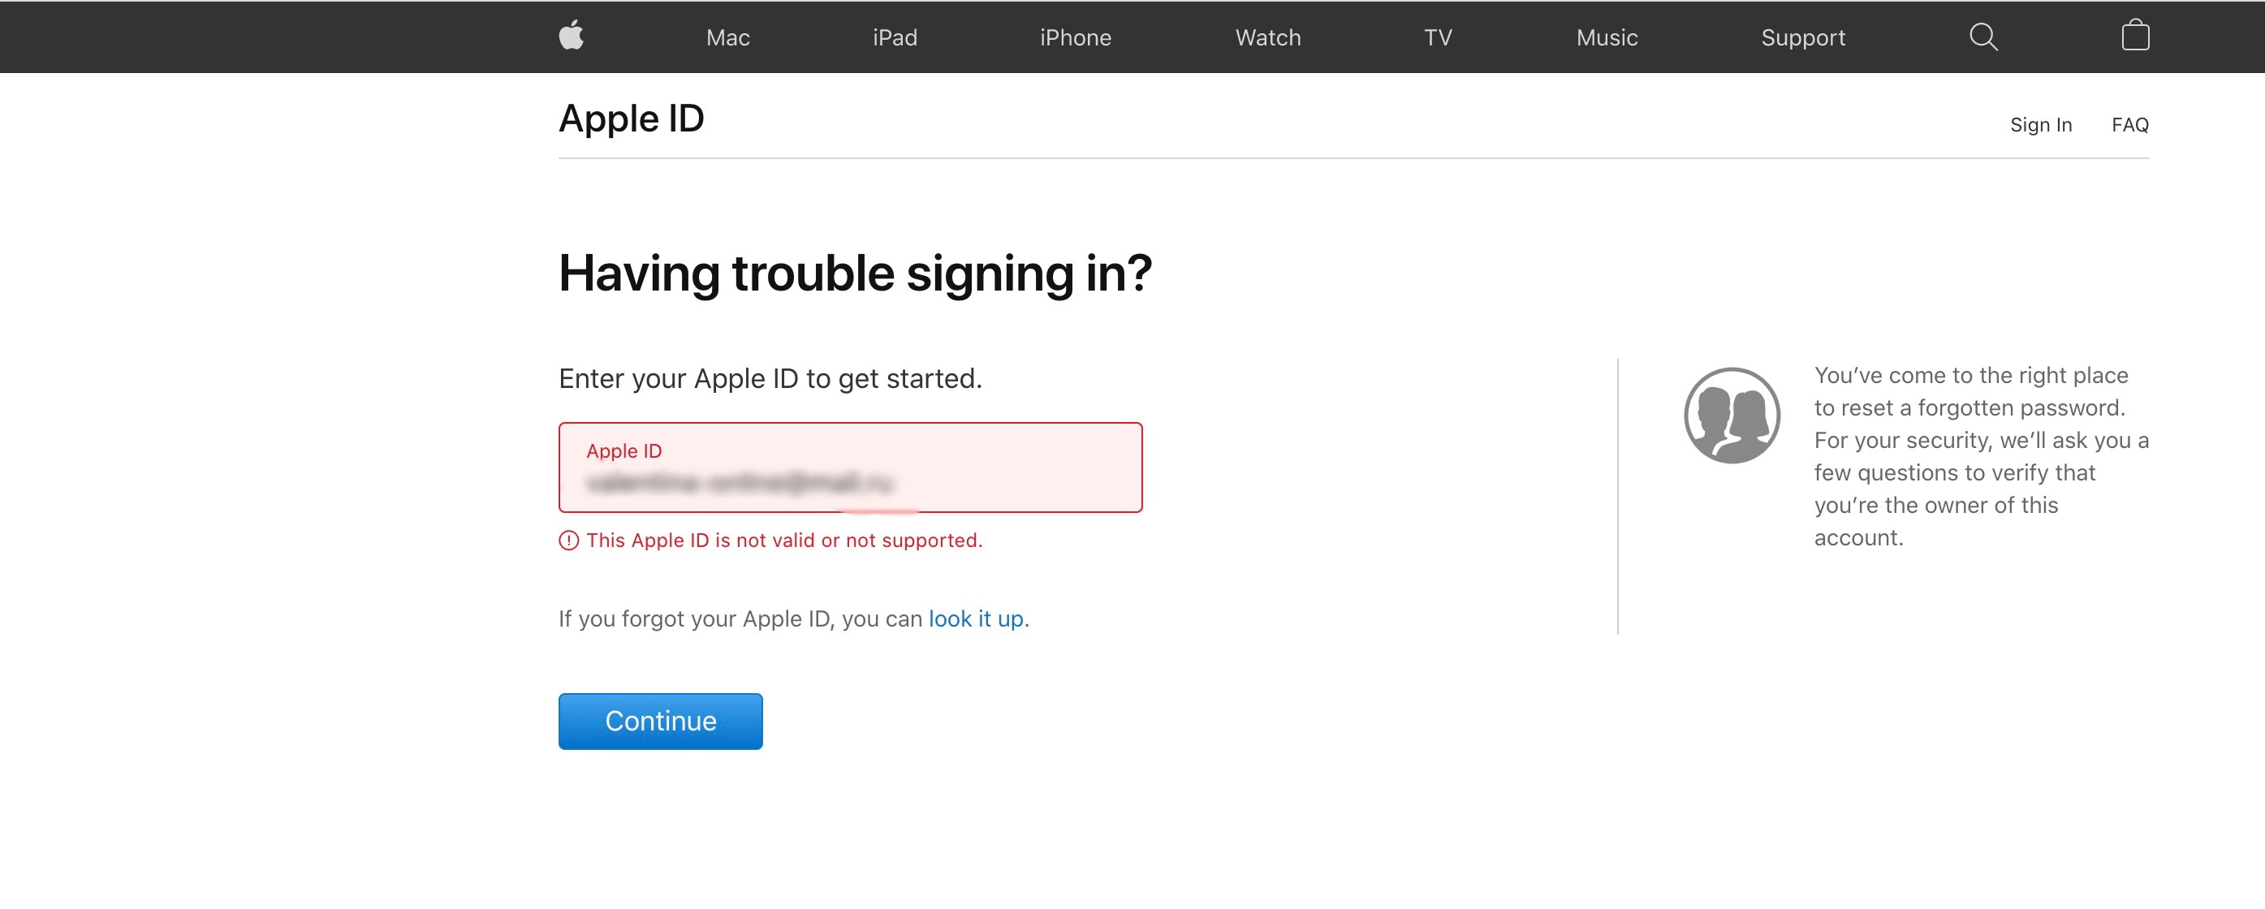Click the look it up link

point(976,618)
